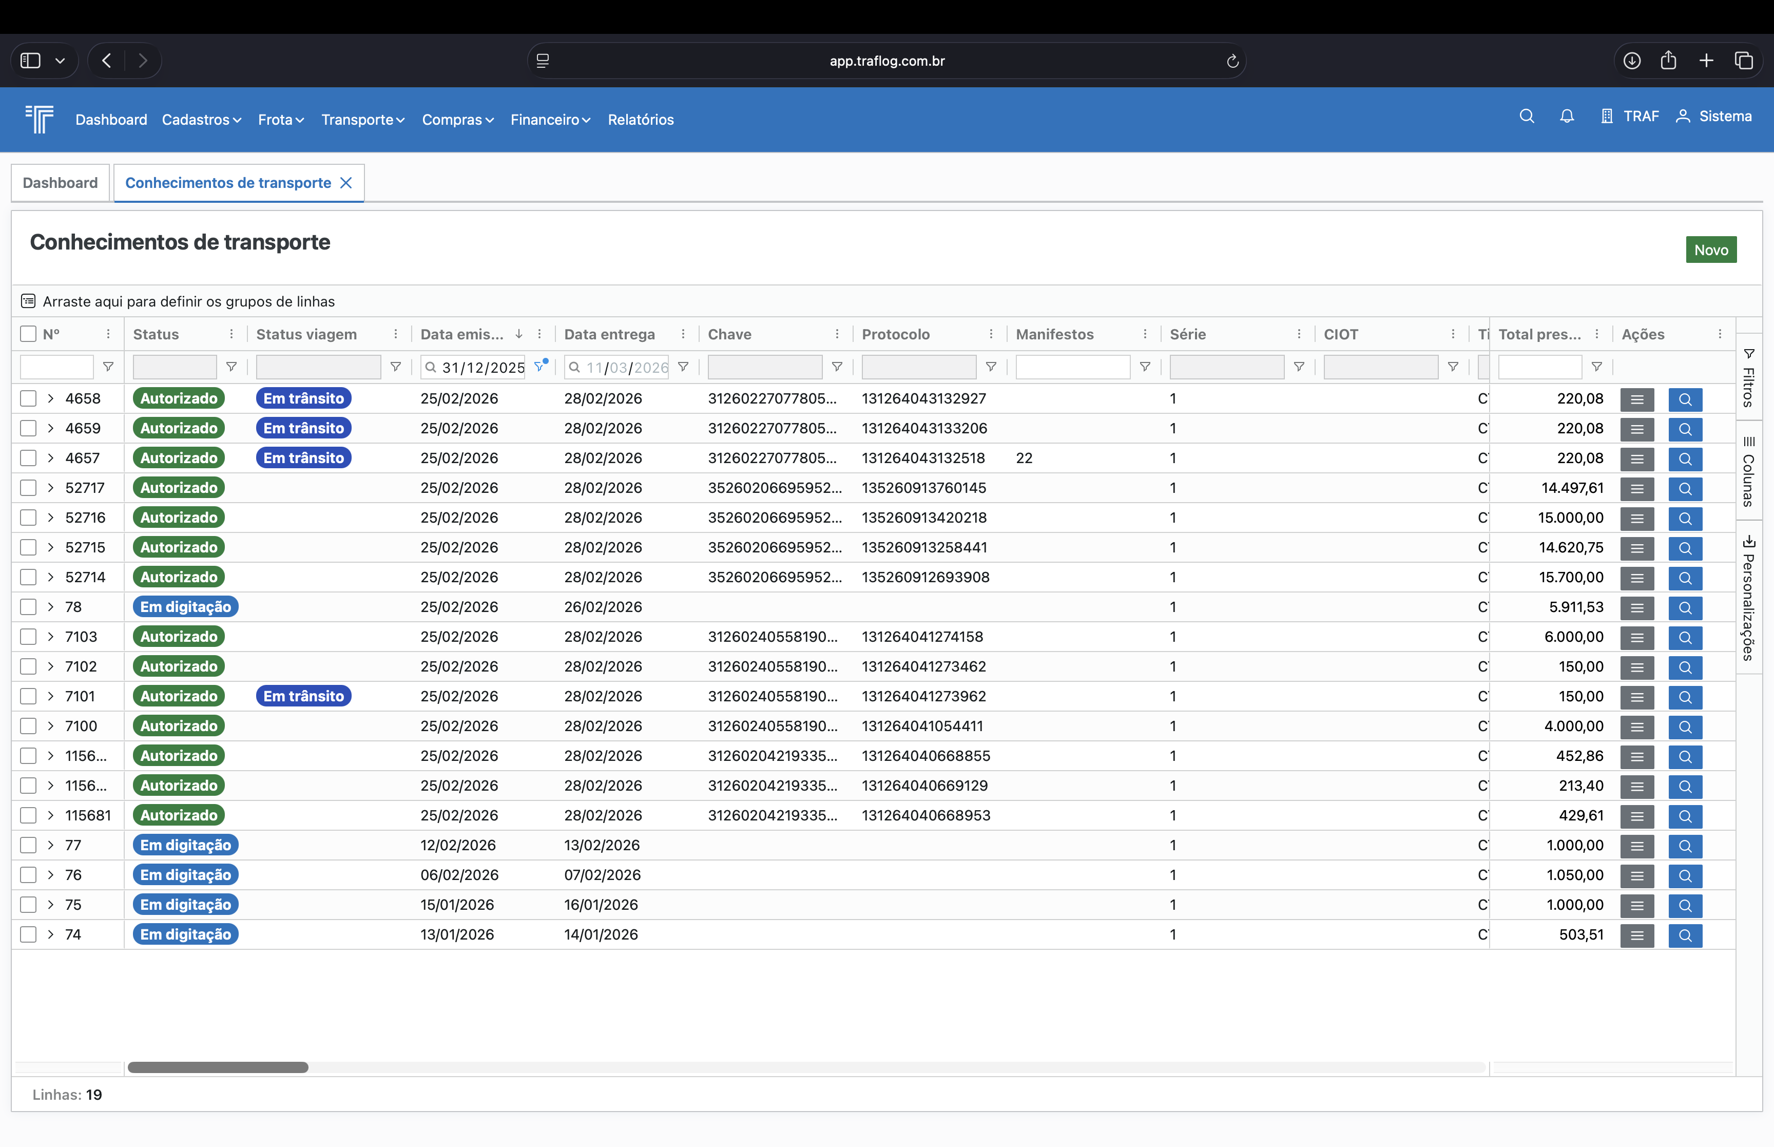1774x1147 pixels.
Task: Click the notifications bell icon
Action: [x=1566, y=116]
